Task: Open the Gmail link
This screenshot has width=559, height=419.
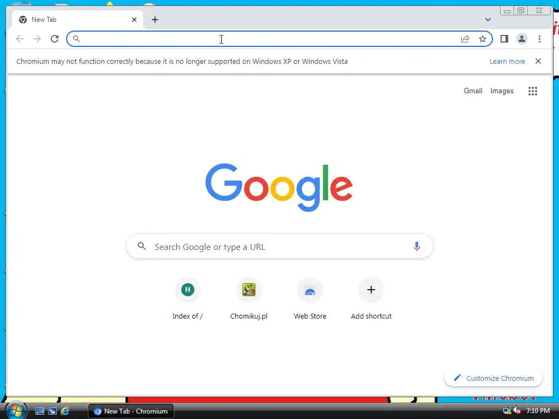Action: tap(473, 91)
